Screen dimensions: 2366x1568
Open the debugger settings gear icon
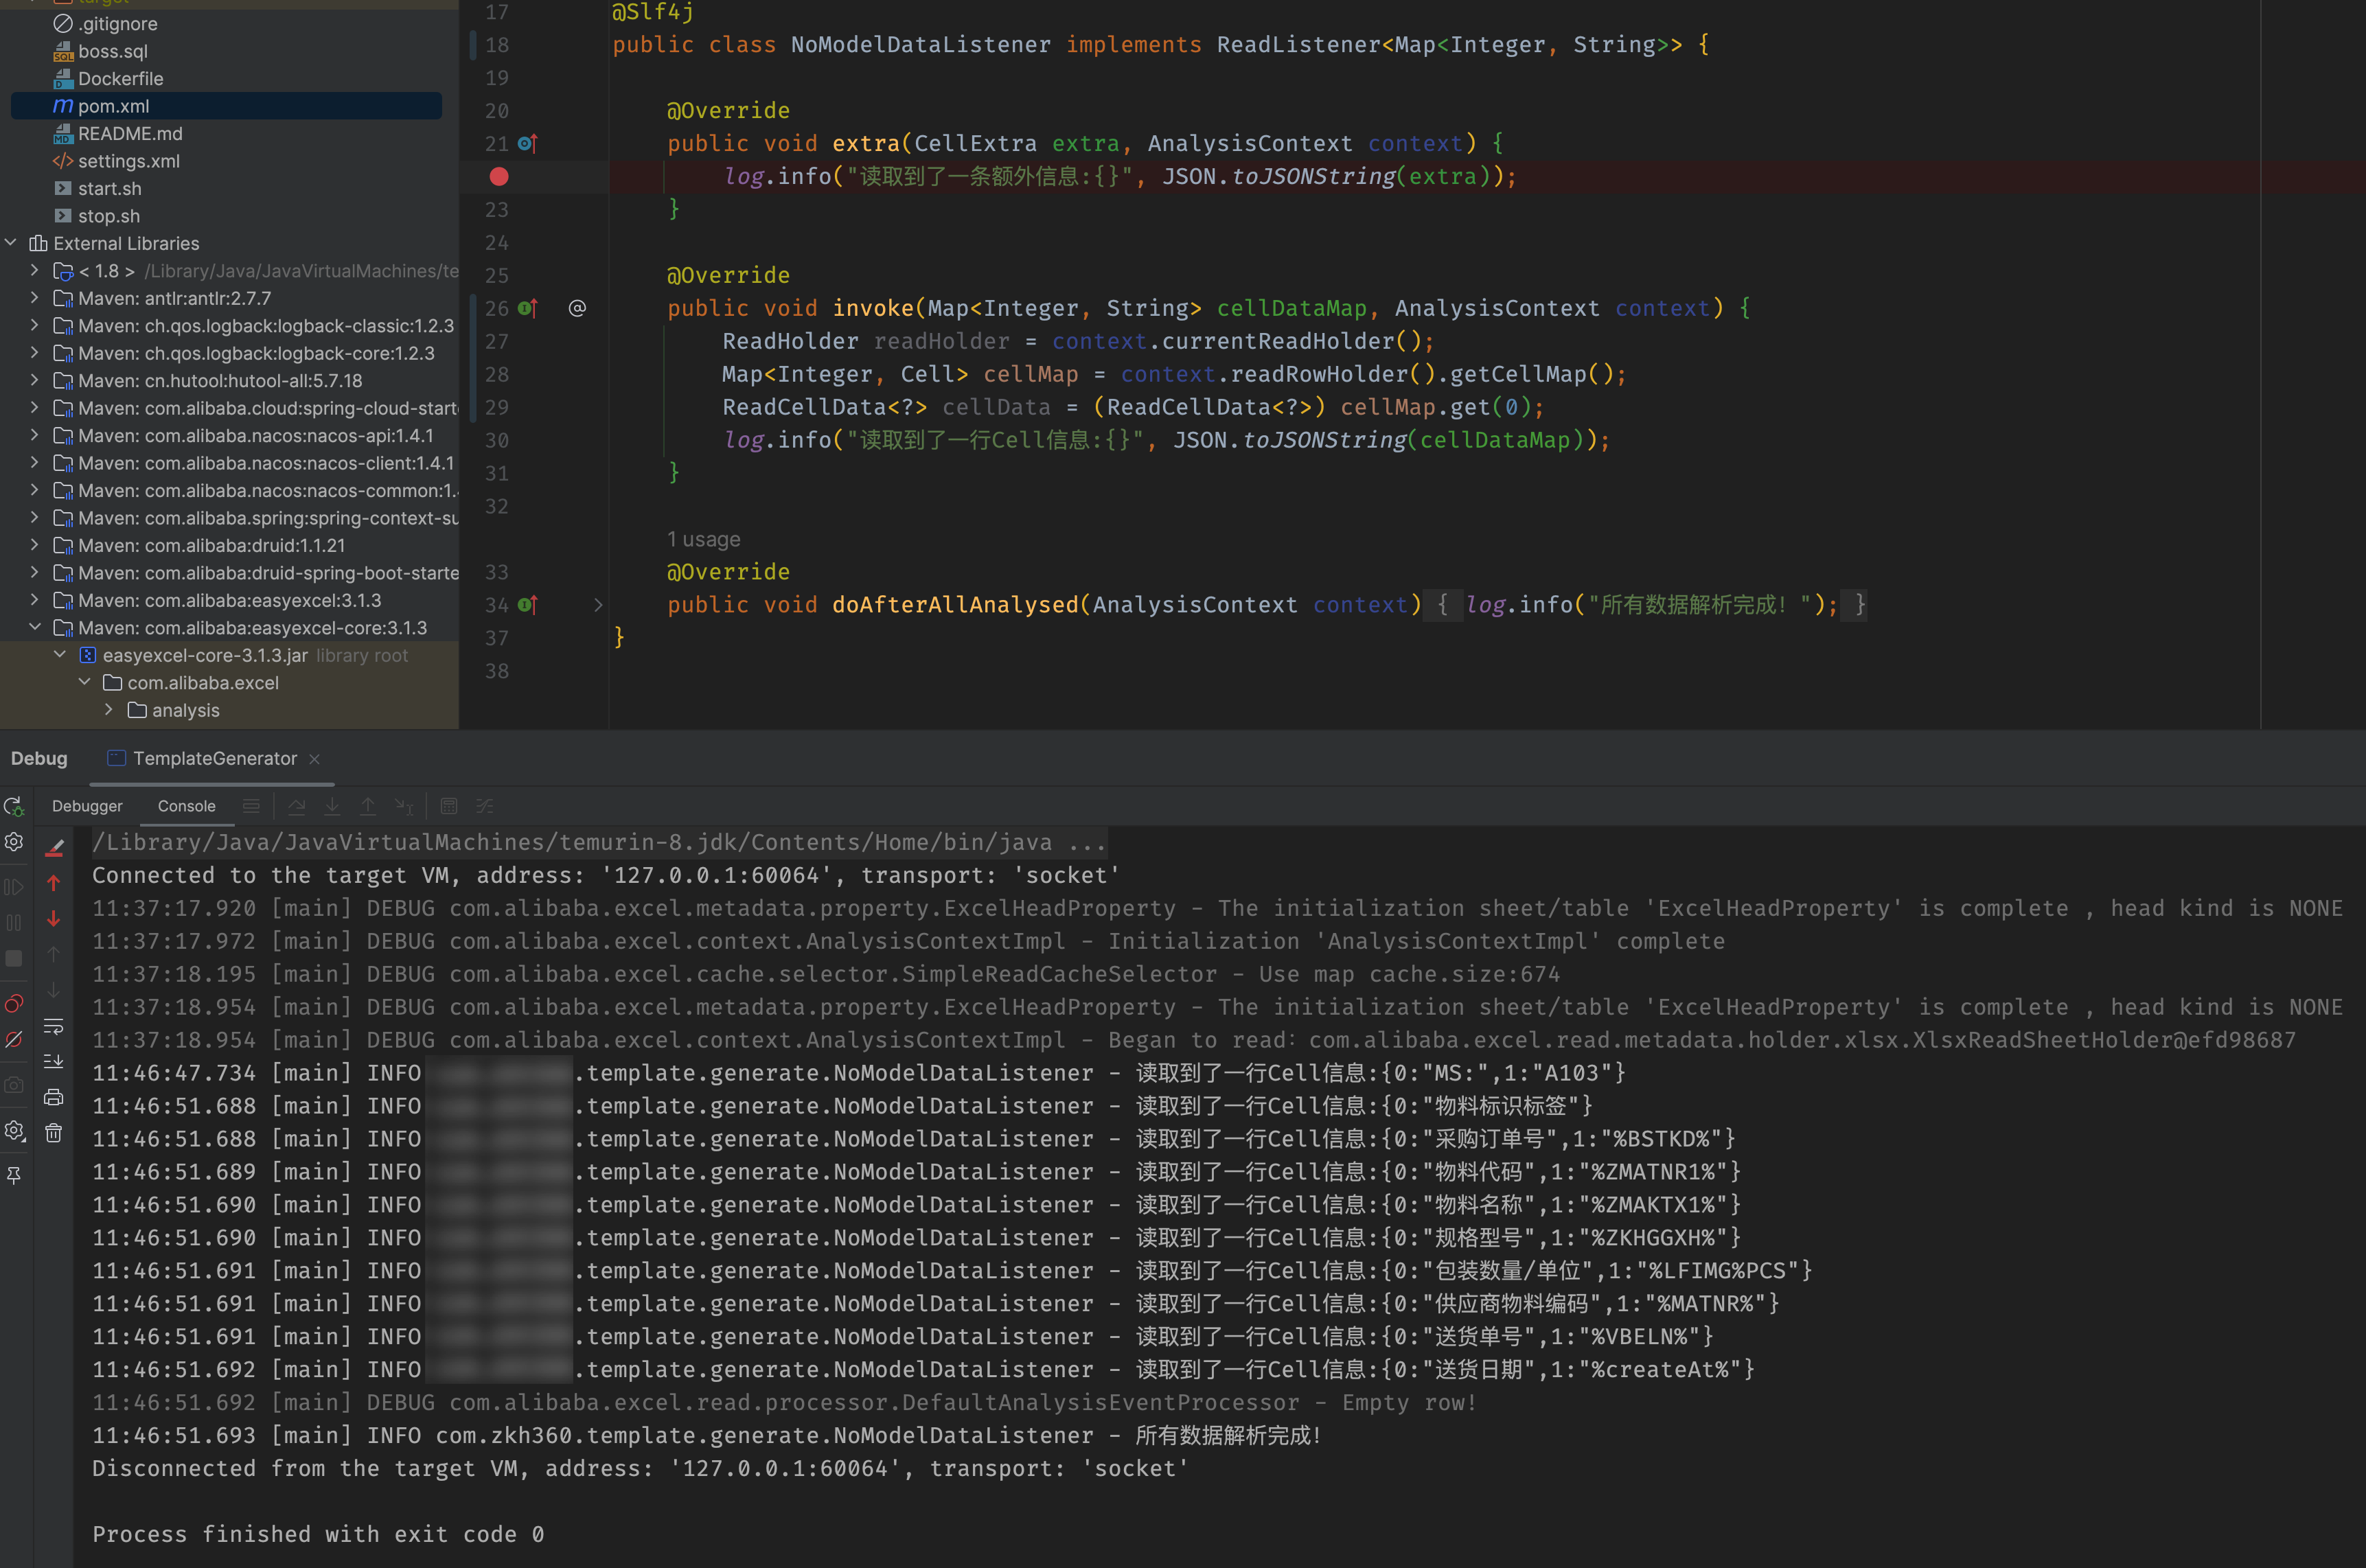point(13,842)
